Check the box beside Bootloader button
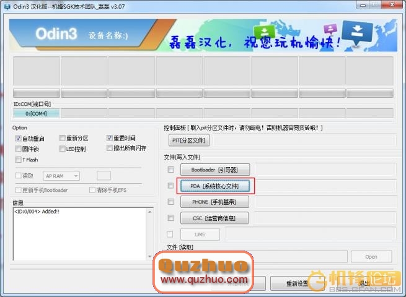Screen dimensions: 406x297 click(170, 170)
